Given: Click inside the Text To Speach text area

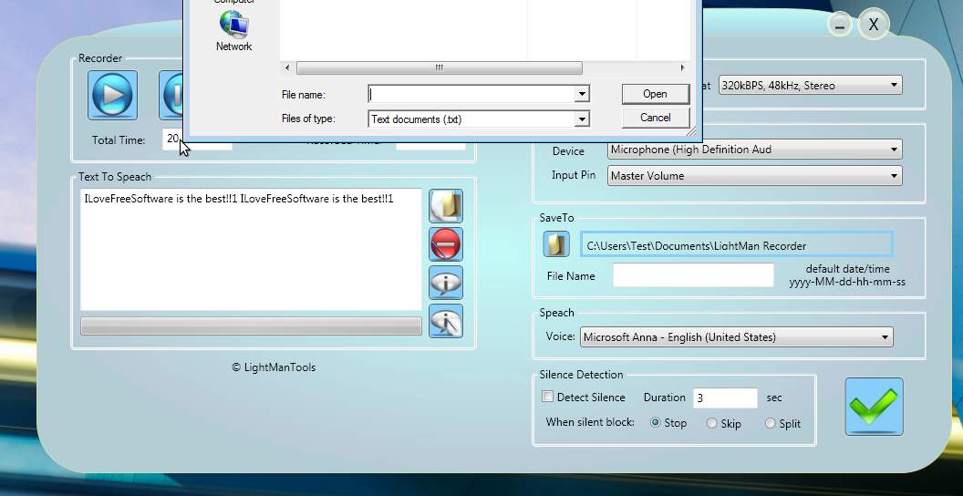Looking at the screenshot, I should tap(251, 249).
